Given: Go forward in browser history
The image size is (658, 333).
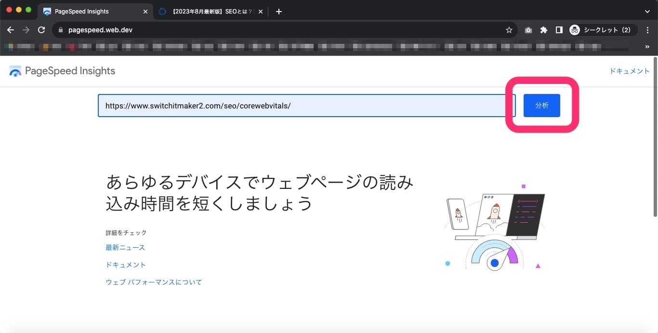Looking at the screenshot, I should [x=26, y=30].
